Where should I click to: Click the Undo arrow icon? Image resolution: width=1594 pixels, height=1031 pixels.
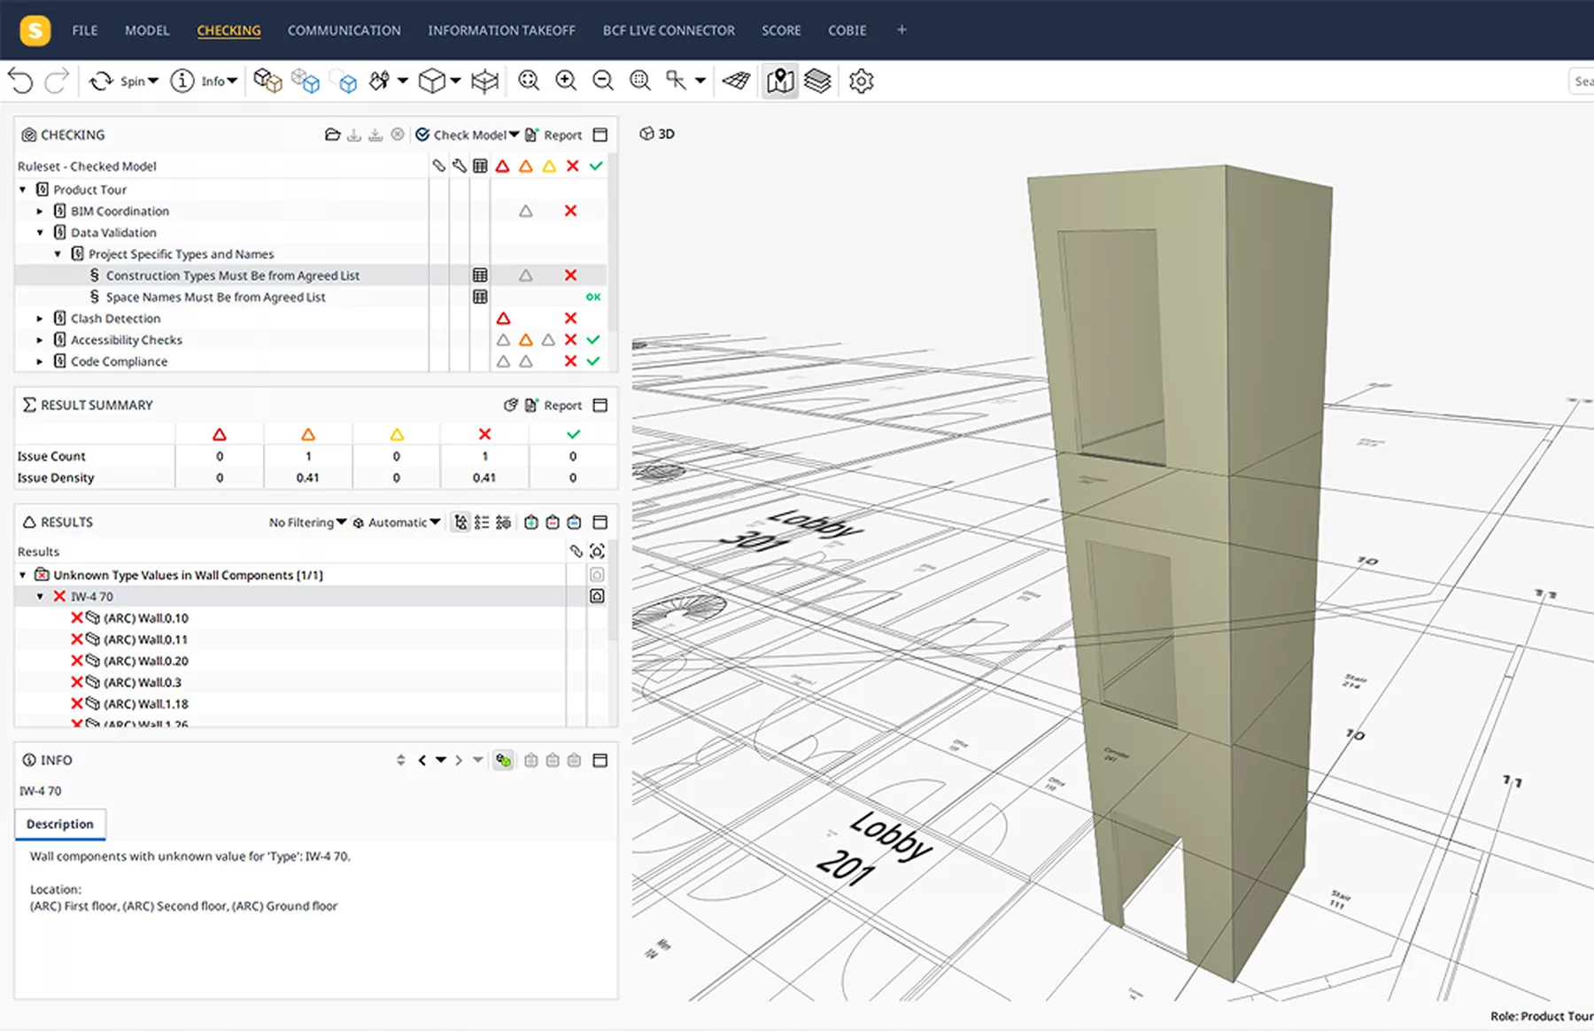20,81
